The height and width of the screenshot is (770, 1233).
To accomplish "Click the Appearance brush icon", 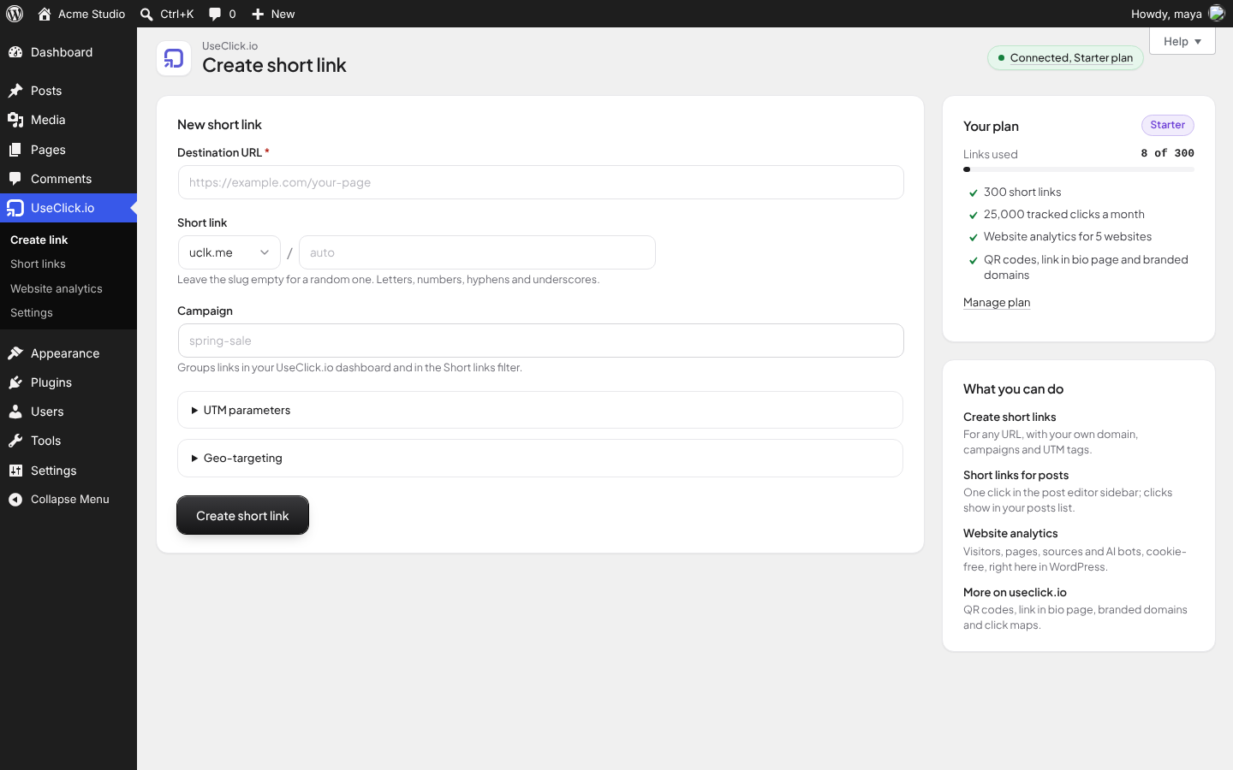I will click(15, 353).
